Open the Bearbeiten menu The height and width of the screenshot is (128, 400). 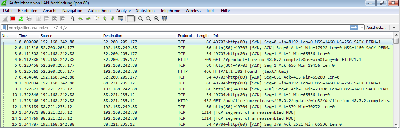(28, 11)
